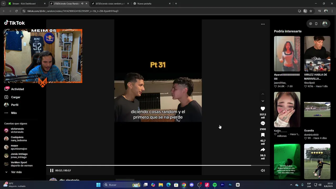Screen dimensions: 336x189
Task: Open Windows Start menu
Action: click(98, 185)
